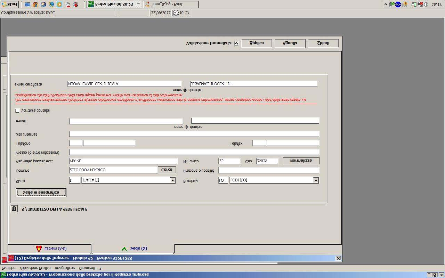The image size is (445, 278).
Task: Close the Modulo S2 pratica window
Action: click(338, 258)
